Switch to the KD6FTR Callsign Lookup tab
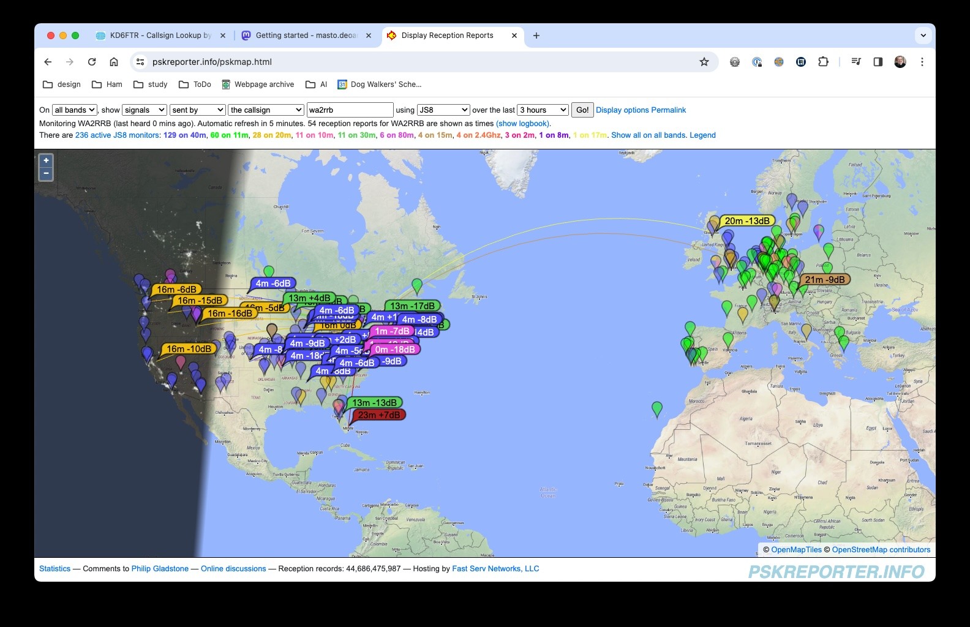 (x=160, y=36)
